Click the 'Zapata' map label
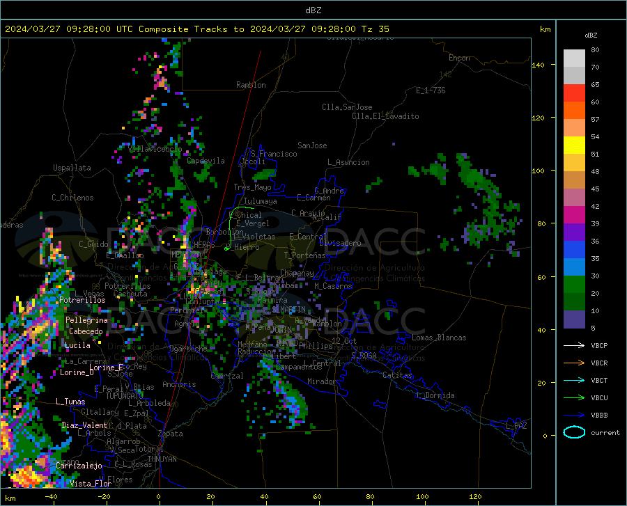Screen dimensions: 627x506 tap(171, 434)
